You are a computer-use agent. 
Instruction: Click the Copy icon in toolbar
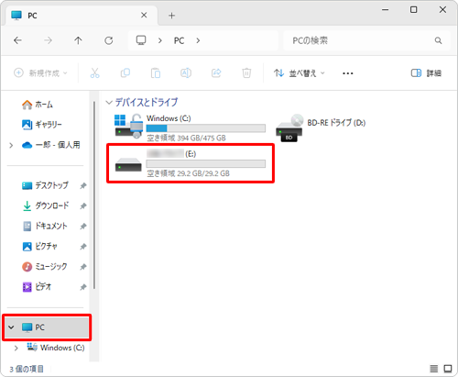125,73
